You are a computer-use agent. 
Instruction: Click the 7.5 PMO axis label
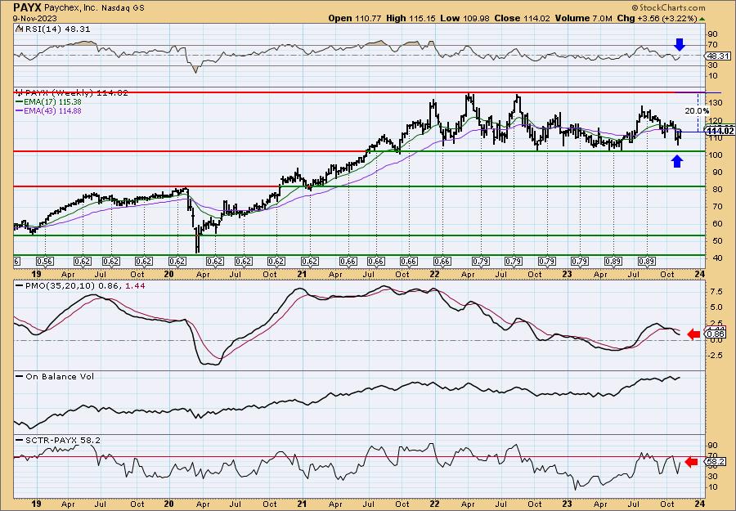716,291
